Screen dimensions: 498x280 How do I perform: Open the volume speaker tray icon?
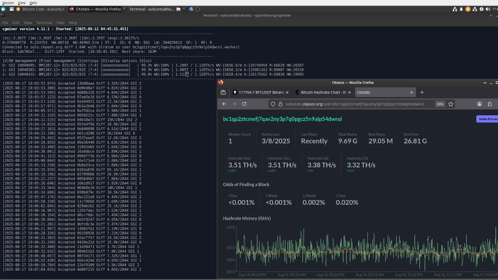[x=488, y=9]
